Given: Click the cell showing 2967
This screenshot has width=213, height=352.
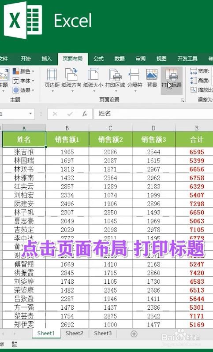Looking at the screenshot, I should click(153, 169).
